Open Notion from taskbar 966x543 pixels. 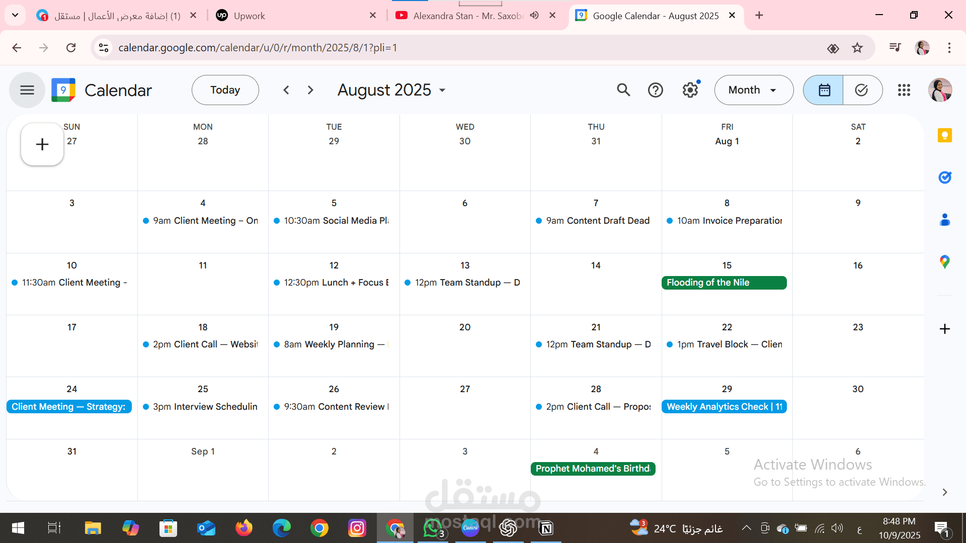click(x=546, y=528)
